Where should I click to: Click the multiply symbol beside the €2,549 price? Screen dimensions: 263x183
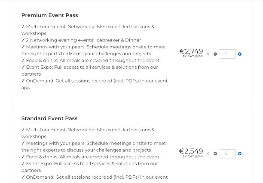pos(208,153)
